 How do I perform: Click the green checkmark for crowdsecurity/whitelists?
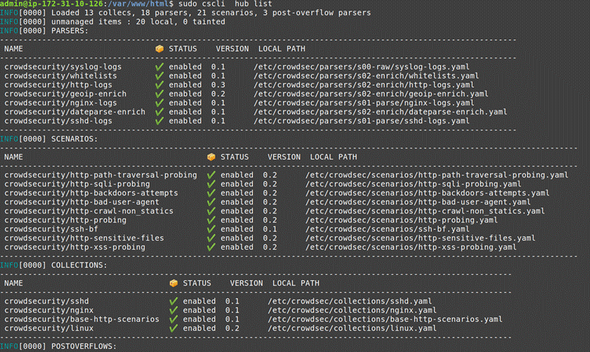[x=160, y=76]
